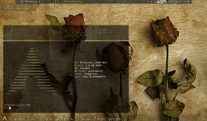
Task: Click the 28m 46s uptime reading
Action: [x=86, y=119]
